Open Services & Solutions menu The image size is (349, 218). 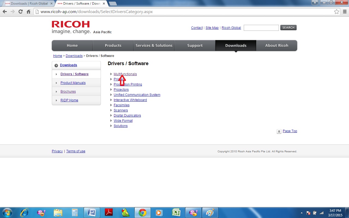click(154, 46)
